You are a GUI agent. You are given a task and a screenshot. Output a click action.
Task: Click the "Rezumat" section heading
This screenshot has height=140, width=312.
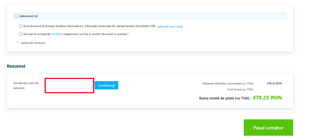pyautogui.click(x=16, y=66)
